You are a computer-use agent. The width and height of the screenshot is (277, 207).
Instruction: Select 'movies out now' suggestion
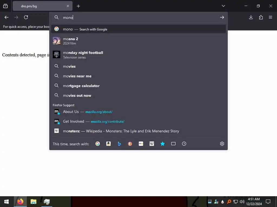click(x=138, y=95)
